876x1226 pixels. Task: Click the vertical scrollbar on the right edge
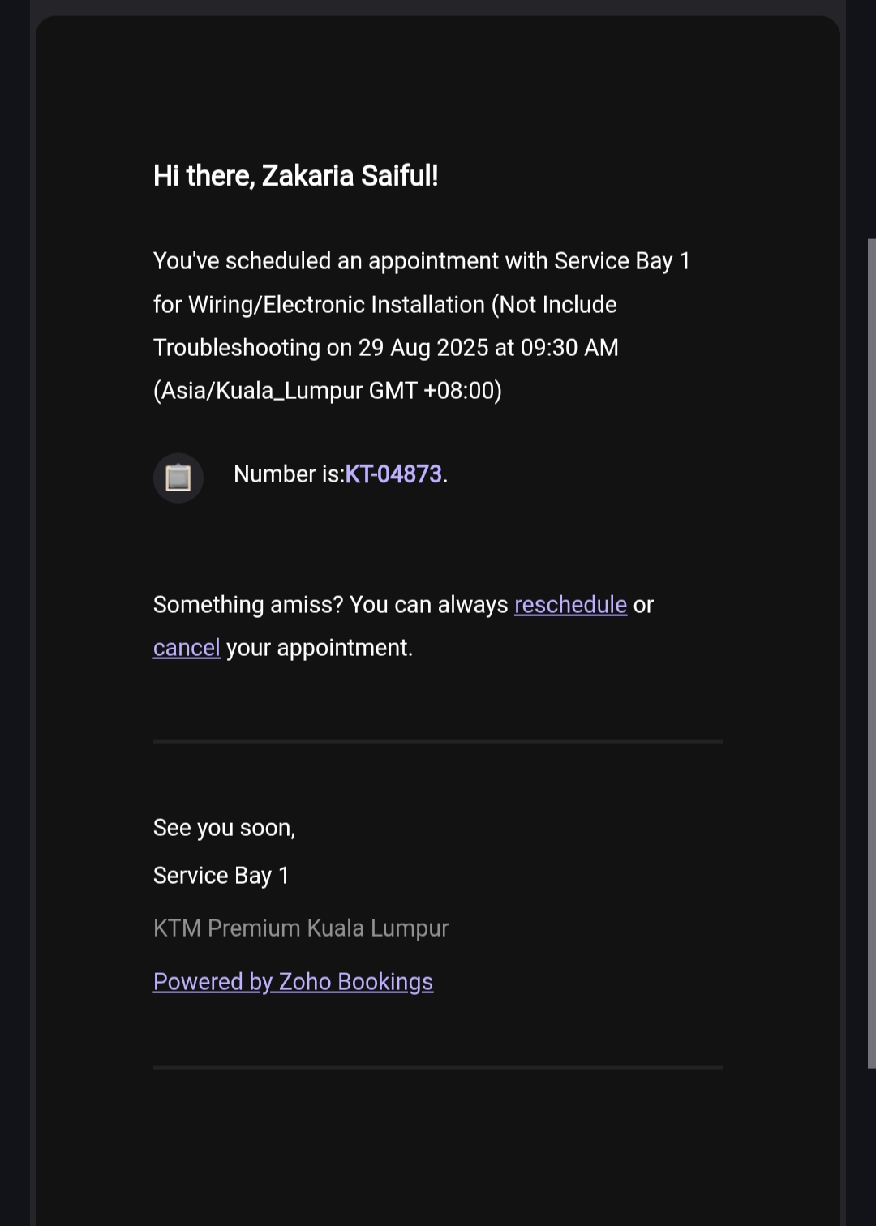871,649
